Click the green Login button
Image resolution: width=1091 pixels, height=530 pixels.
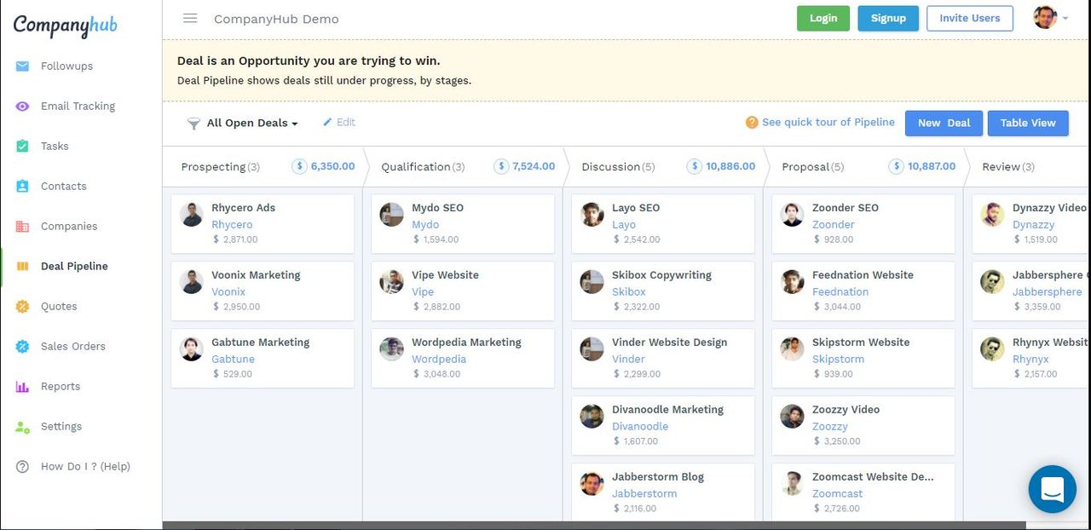pyautogui.click(x=823, y=19)
